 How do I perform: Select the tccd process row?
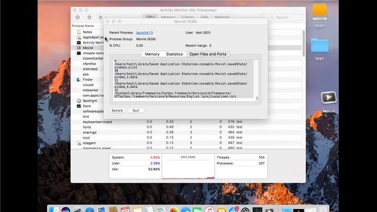point(186,138)
